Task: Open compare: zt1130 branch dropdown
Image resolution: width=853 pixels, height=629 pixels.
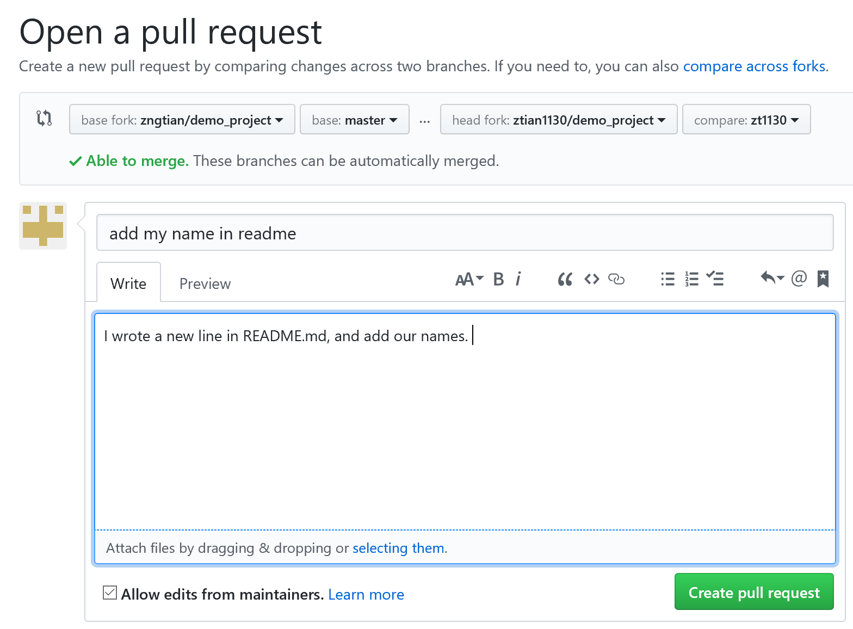Action: click(746, 119)
